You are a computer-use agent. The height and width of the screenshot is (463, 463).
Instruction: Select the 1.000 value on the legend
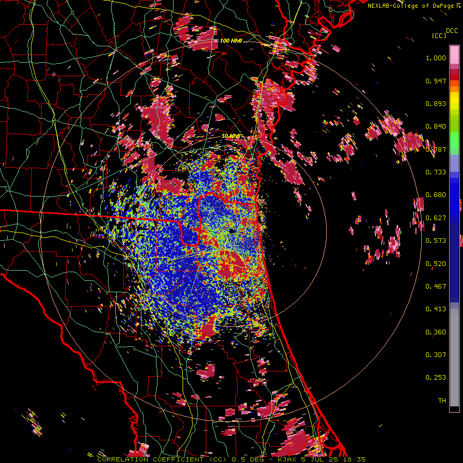[x=436, y=58]
